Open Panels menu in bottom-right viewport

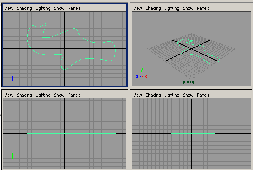click(203, 95)
